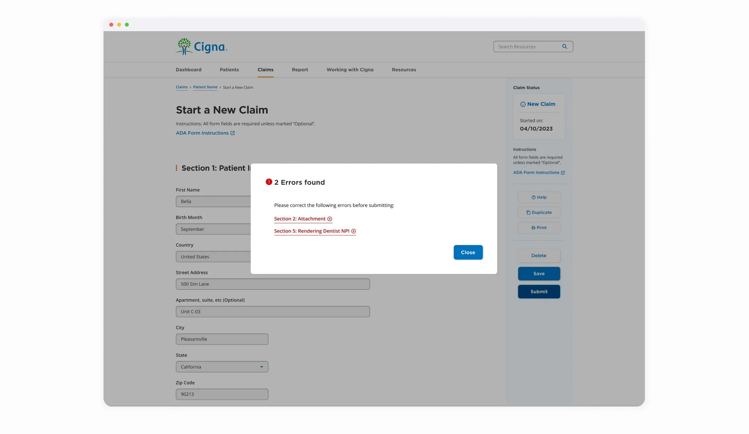Click the Duplicate button
749x434 pixels.
click(539, 213)
